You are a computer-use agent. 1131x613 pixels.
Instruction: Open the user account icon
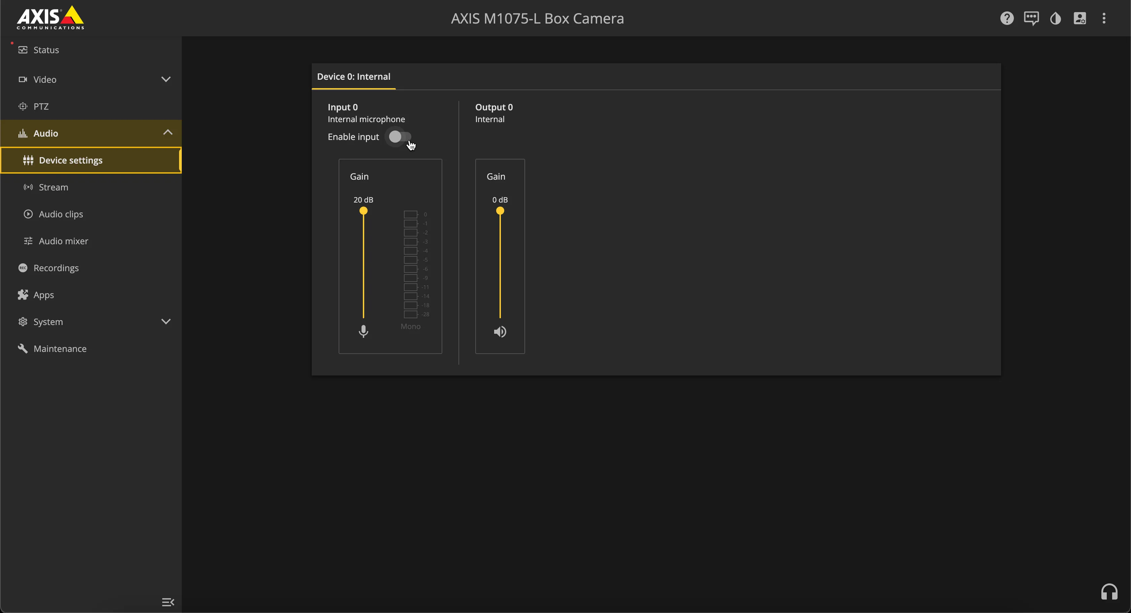tap(1079, 19)
